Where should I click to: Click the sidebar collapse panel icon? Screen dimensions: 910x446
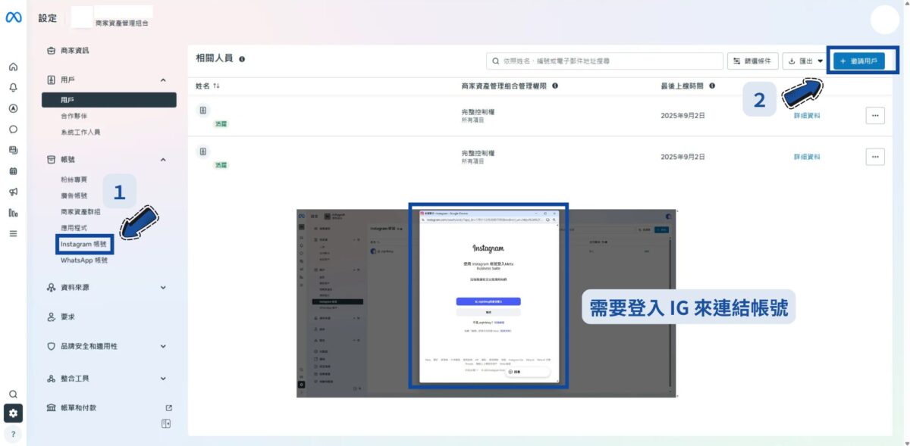click(x=166, y=424)
